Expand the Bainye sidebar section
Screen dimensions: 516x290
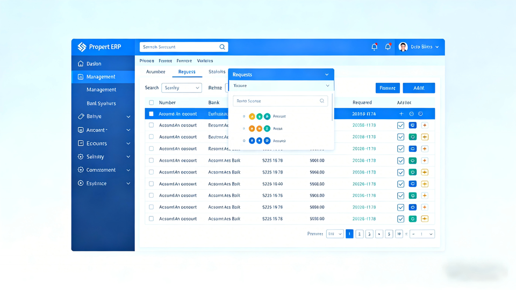(x=128, y=117)
